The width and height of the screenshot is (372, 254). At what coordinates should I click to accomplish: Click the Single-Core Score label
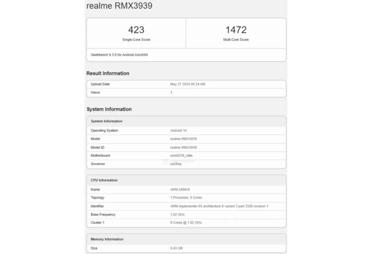(136, 40)
